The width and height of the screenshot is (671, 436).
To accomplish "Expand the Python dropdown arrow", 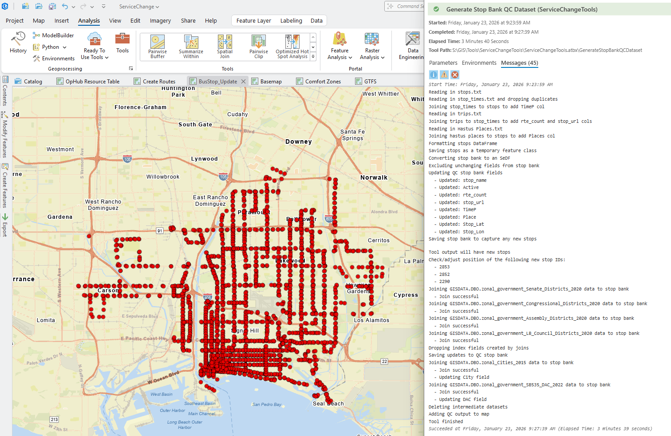I will click(x=65, y=47).
